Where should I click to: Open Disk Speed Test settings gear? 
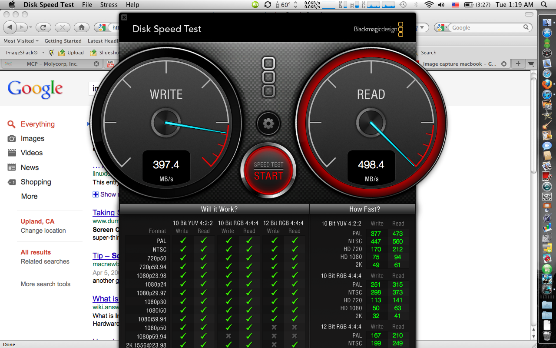pyautogui.click(x=268, y=124)
